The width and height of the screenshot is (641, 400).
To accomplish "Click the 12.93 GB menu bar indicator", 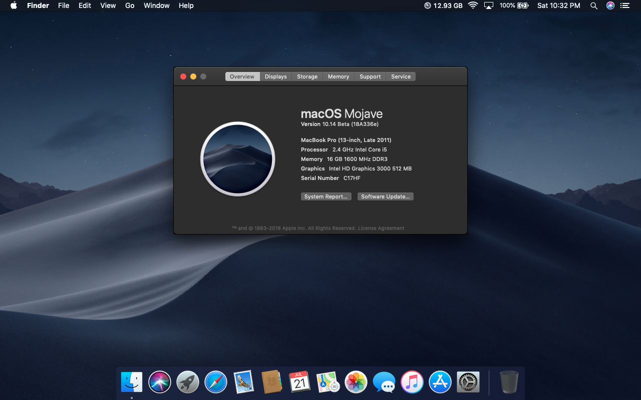I will [443, 5].
